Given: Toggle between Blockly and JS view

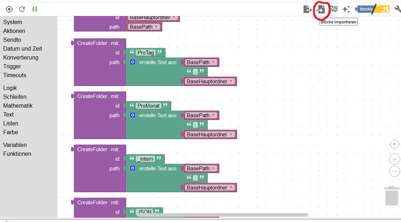Looking at the screenshot, I should click(x=373, y=9).
